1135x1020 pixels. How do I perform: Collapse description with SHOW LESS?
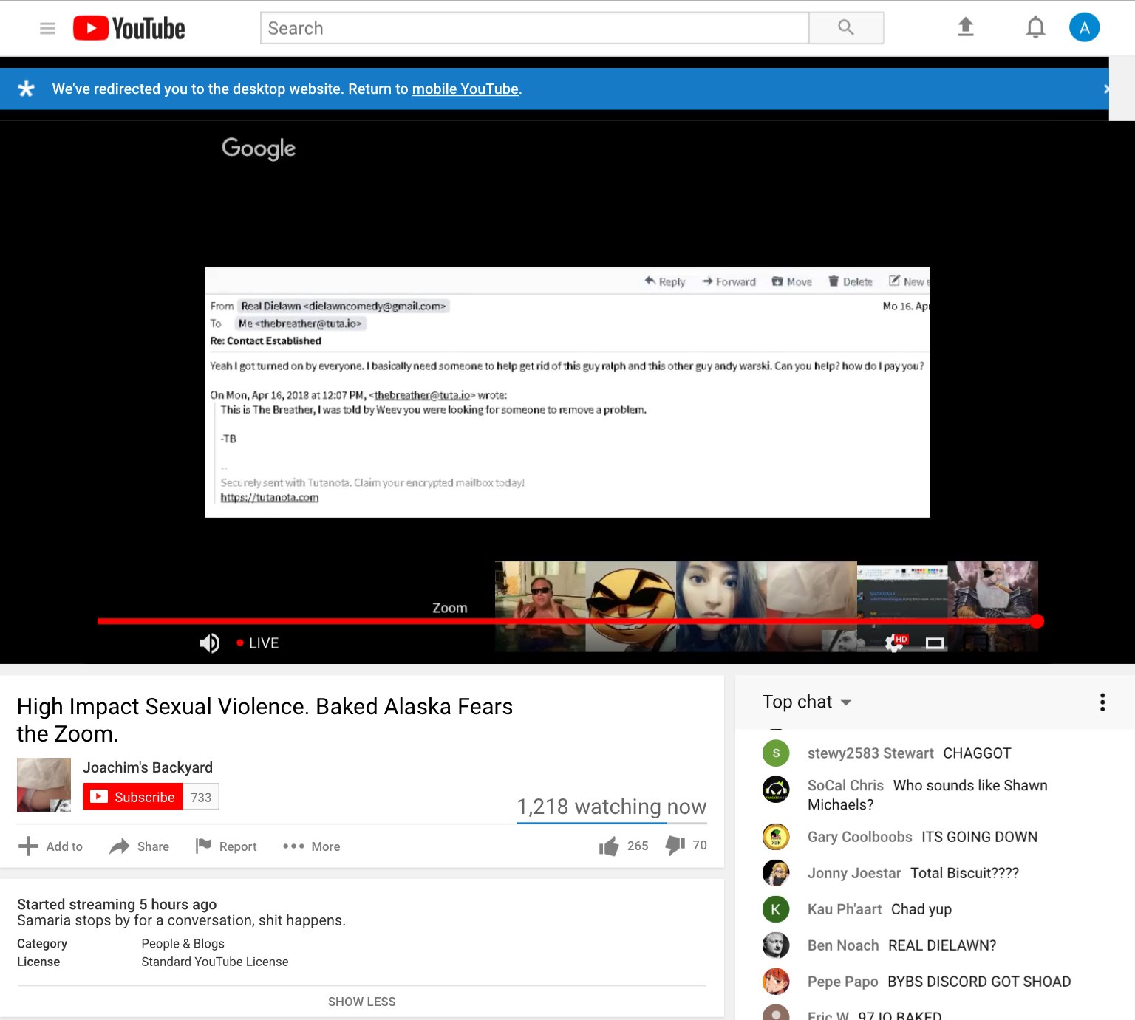361,1002
